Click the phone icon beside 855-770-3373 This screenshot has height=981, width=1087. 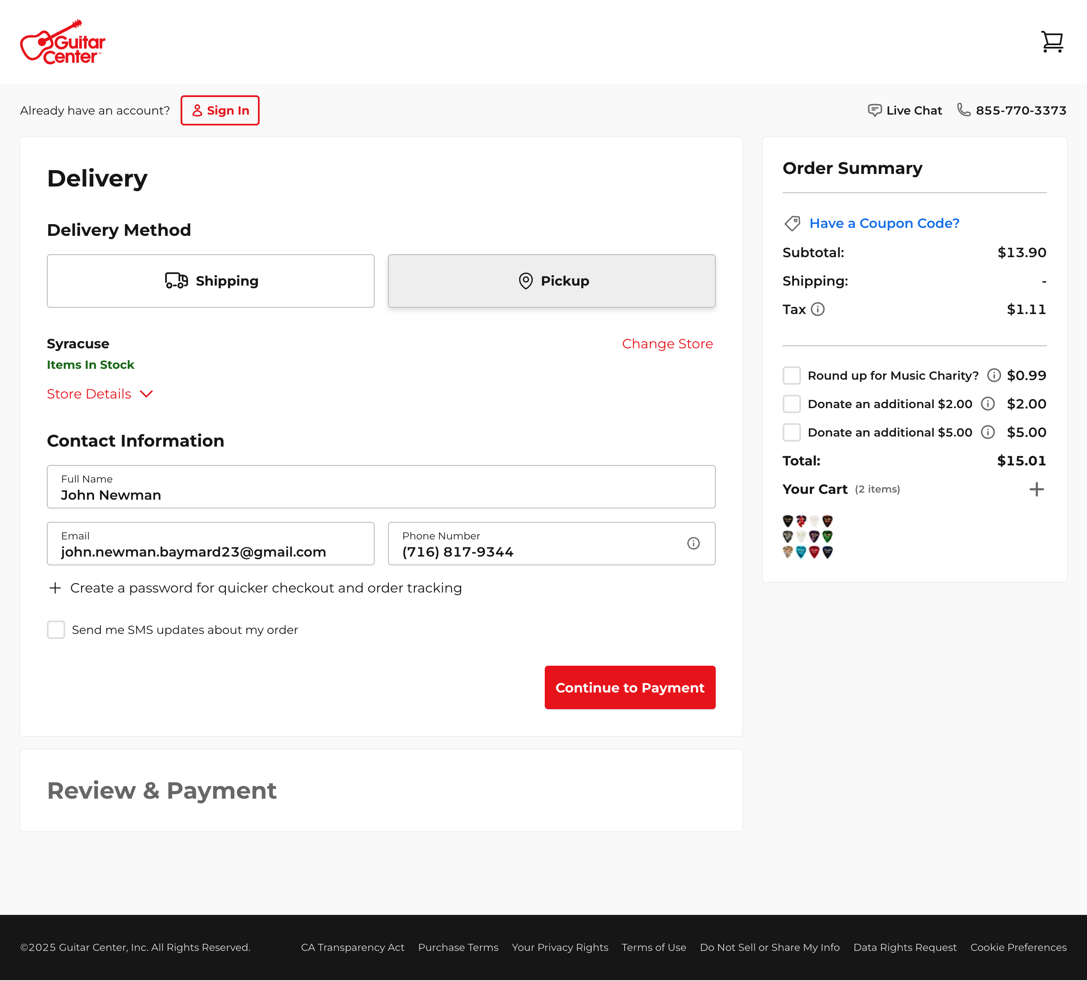(x=964, y=110)
